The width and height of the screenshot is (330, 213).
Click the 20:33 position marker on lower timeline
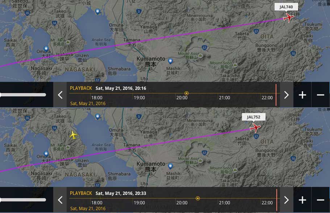(198, 198)
